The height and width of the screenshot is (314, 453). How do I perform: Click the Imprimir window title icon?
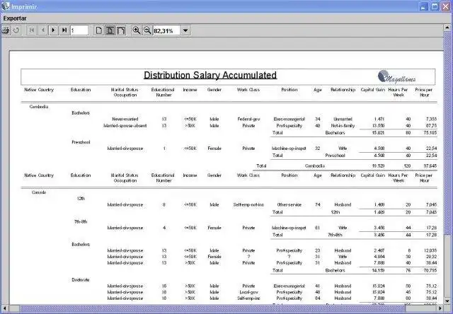pos(6,6)
